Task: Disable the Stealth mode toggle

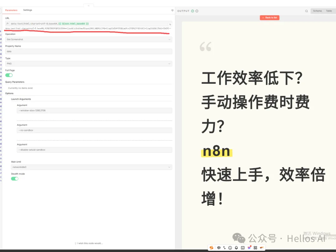Action: pyautogui.click(x=15, y=178)
